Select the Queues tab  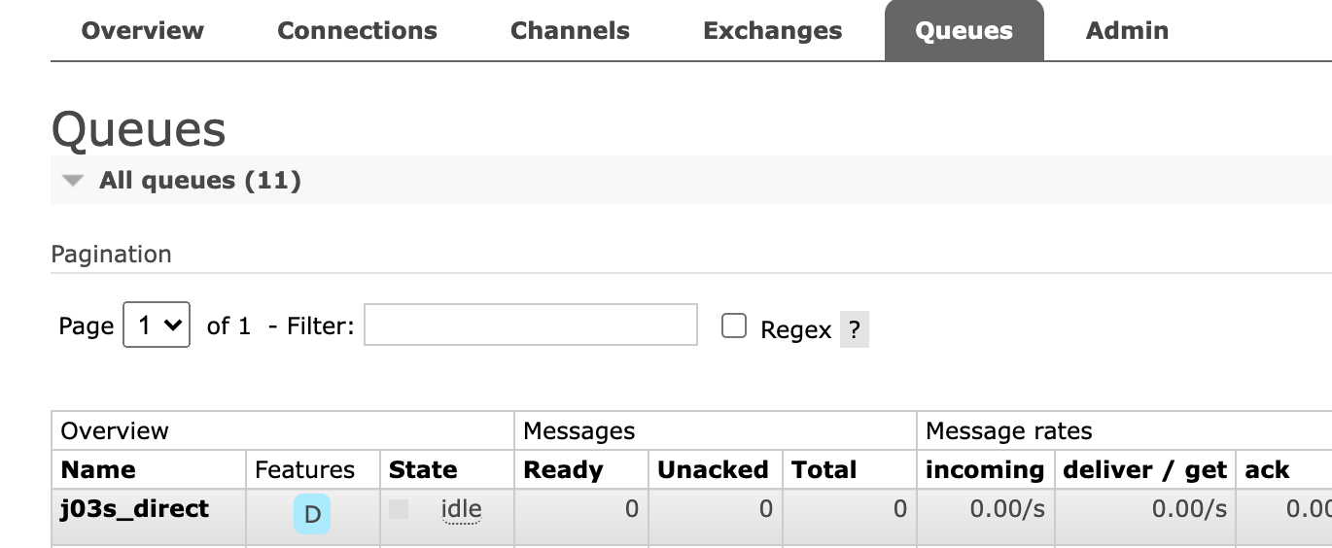964,30
